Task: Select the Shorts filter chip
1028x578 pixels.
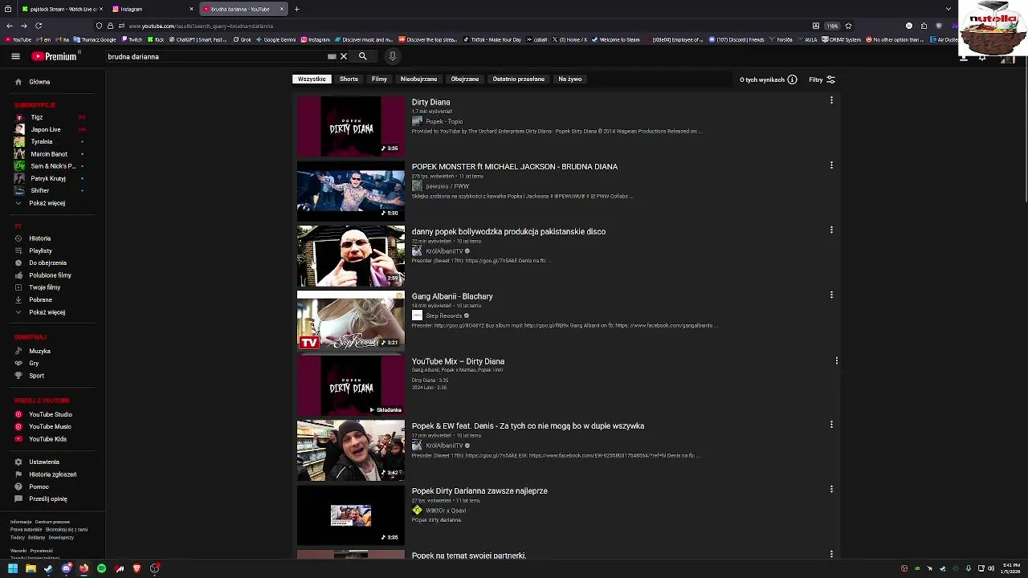Action: (349, 79)
